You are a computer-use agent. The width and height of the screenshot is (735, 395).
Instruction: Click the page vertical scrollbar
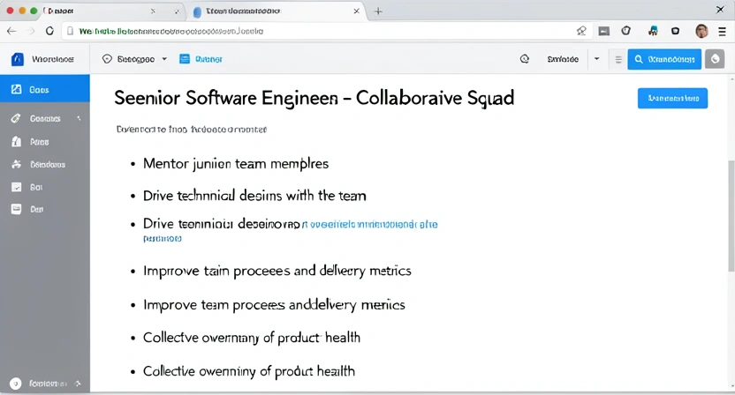pyautogui.click(x=731, y=215)
